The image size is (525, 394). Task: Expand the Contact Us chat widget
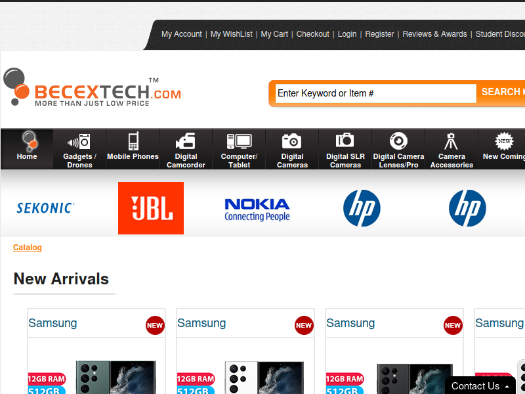(480, 386)
